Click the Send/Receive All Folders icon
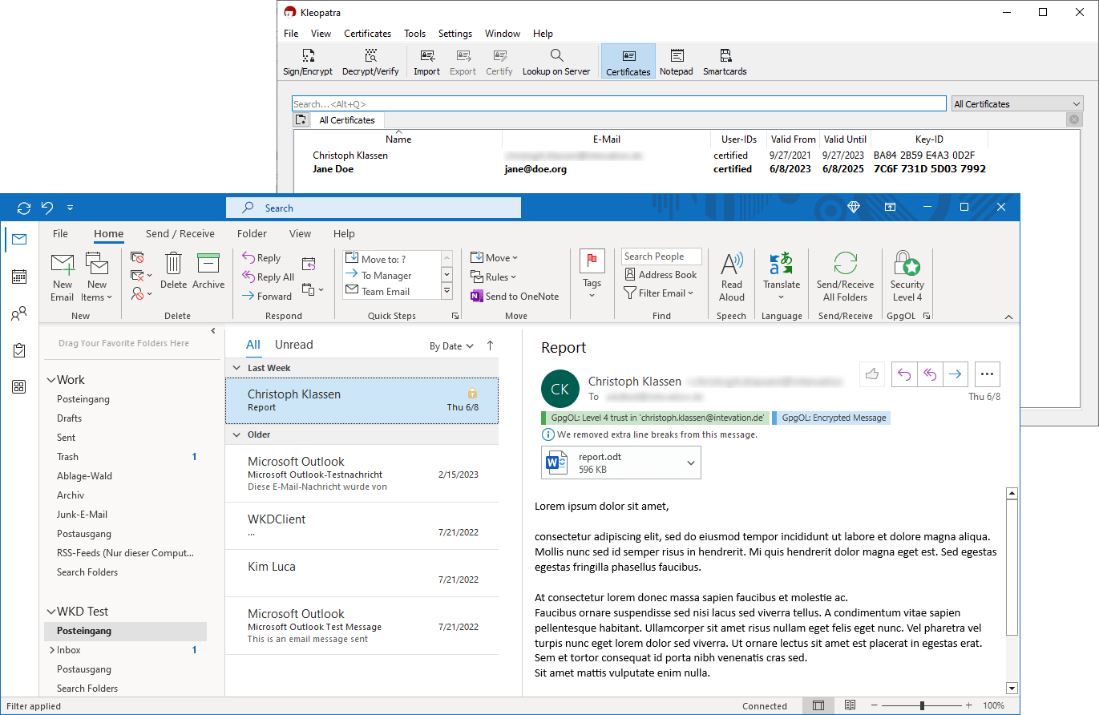Viewport: 1099px width, 715px height. [845, 264]
